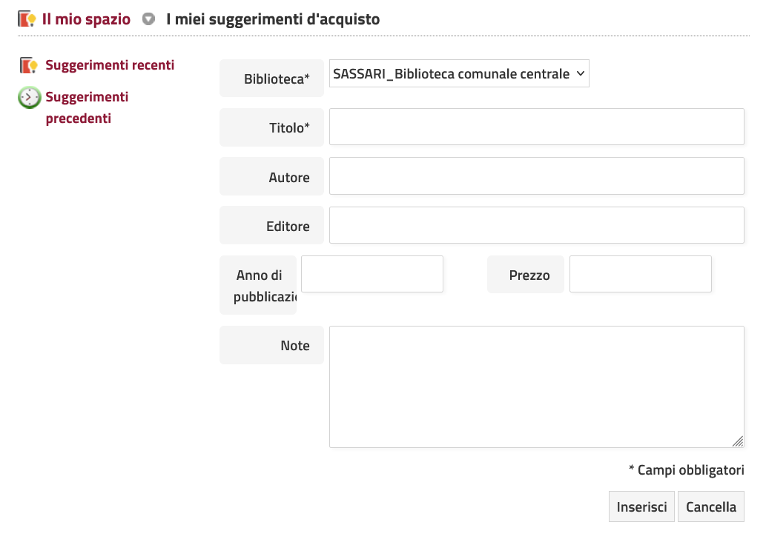Screen dimensions: 766x542
Task: Click the green clock icon beside Suggerimenti precedenti
Action: point(28,97)
